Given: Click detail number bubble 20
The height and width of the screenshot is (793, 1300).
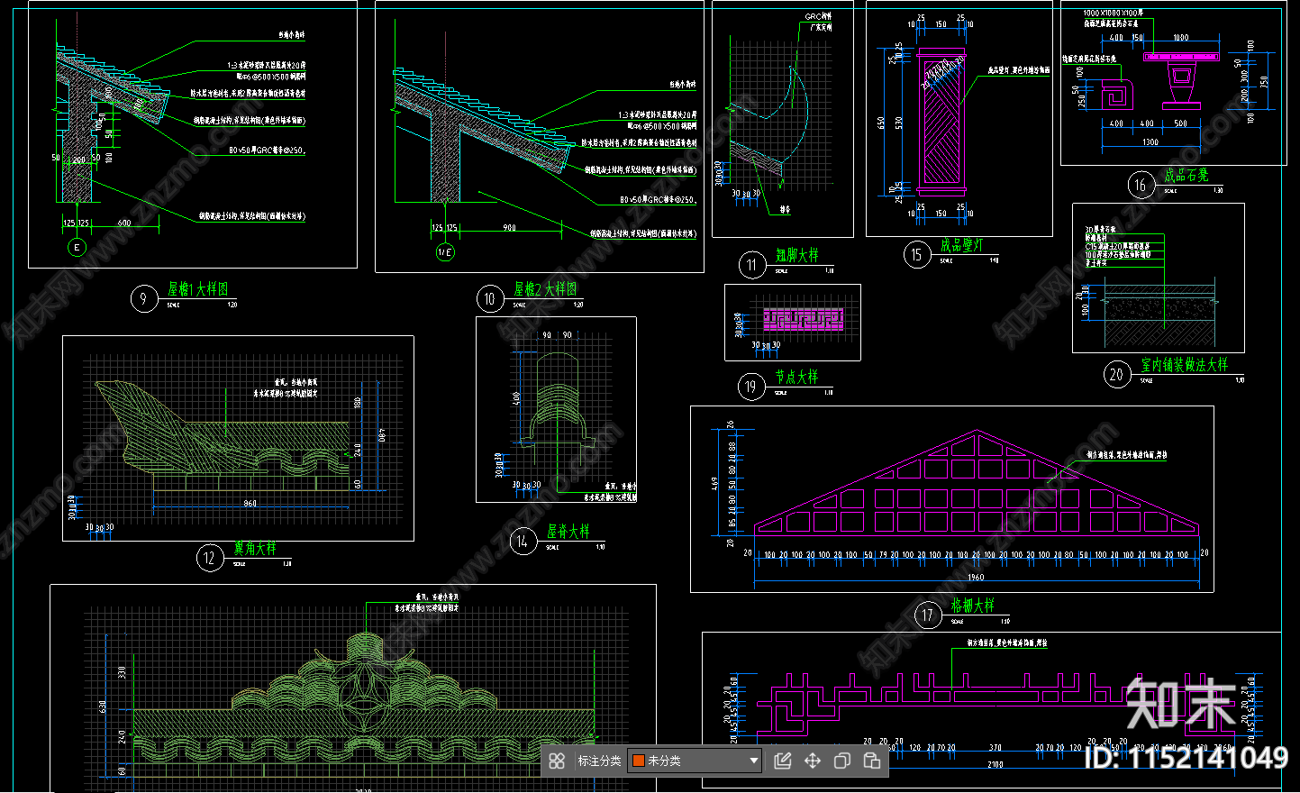Looking at the screenshot, I should tap(1117, 374).
